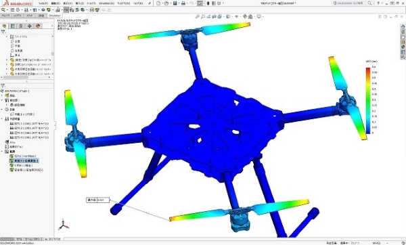Viewport: 406px width, 245px height.
Task: Click Zoom to Fit in view toolbar
Action: [198, 16]
